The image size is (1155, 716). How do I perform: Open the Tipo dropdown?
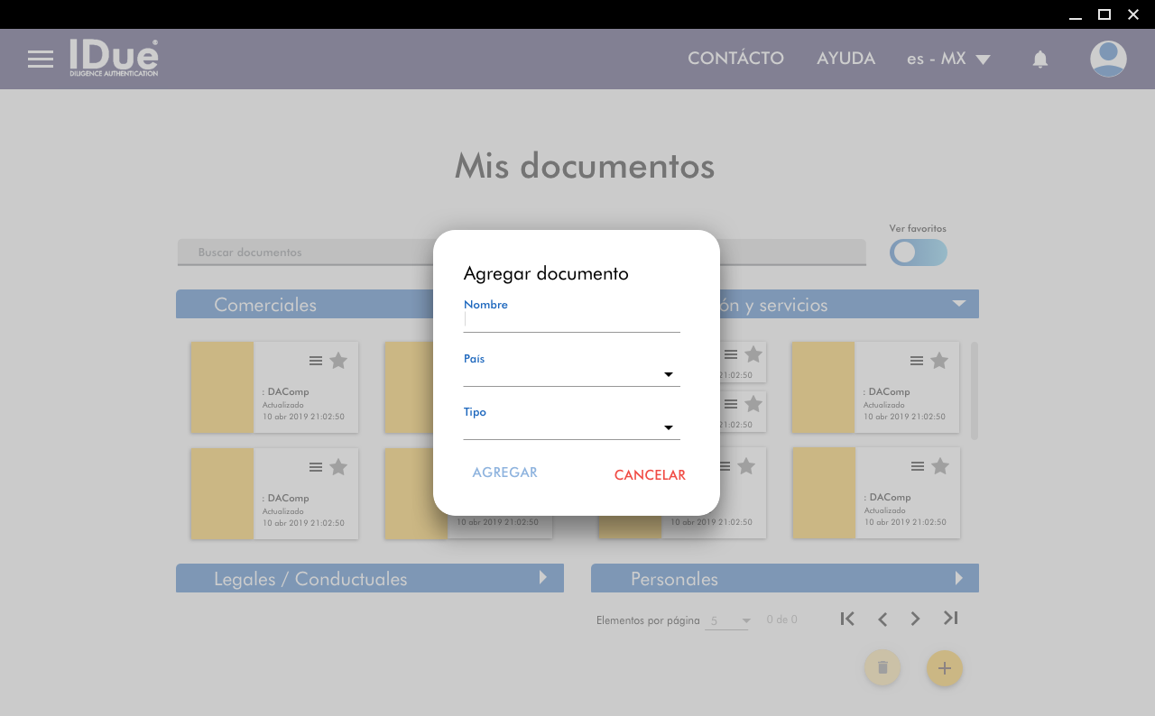tap(571, 427)
